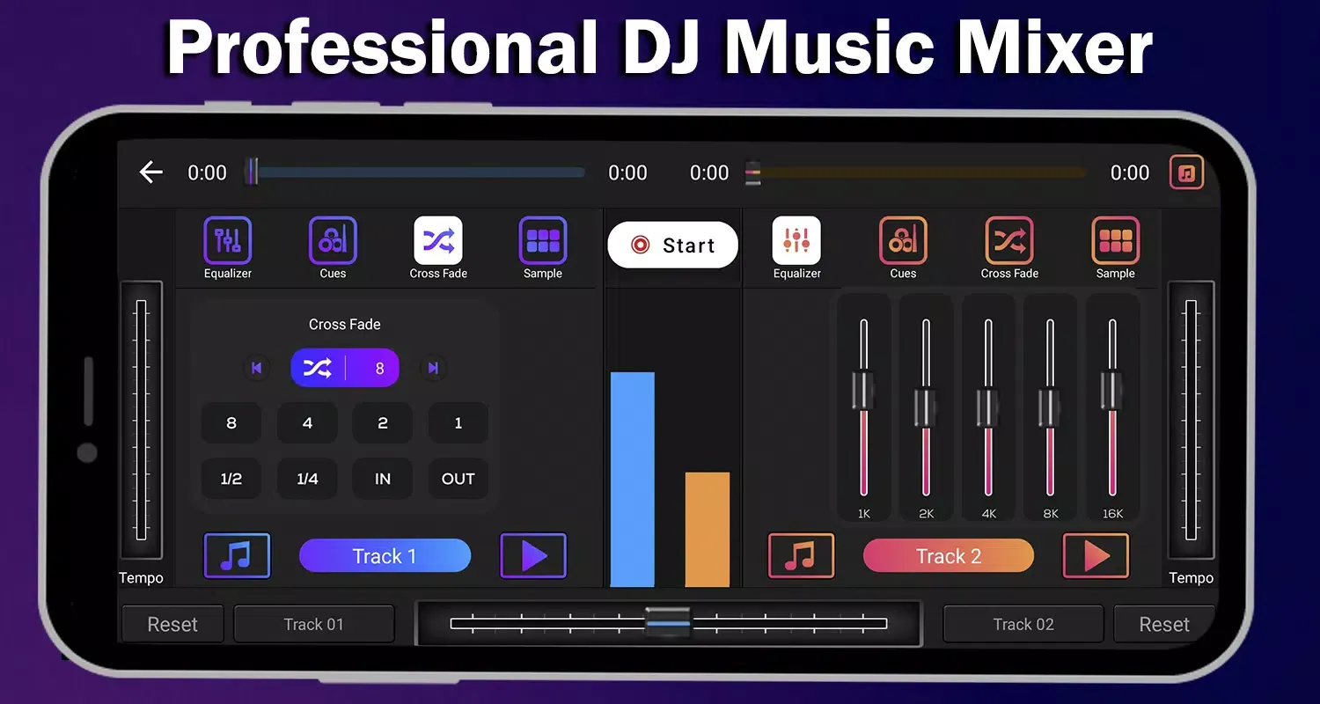The height and width of the screenshot is (704, 1320).
Task: Enable the loop IN button
Action: pos(383,479)
